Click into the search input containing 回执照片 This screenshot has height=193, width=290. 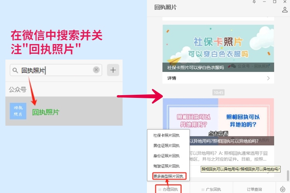(x=56, y=70)
